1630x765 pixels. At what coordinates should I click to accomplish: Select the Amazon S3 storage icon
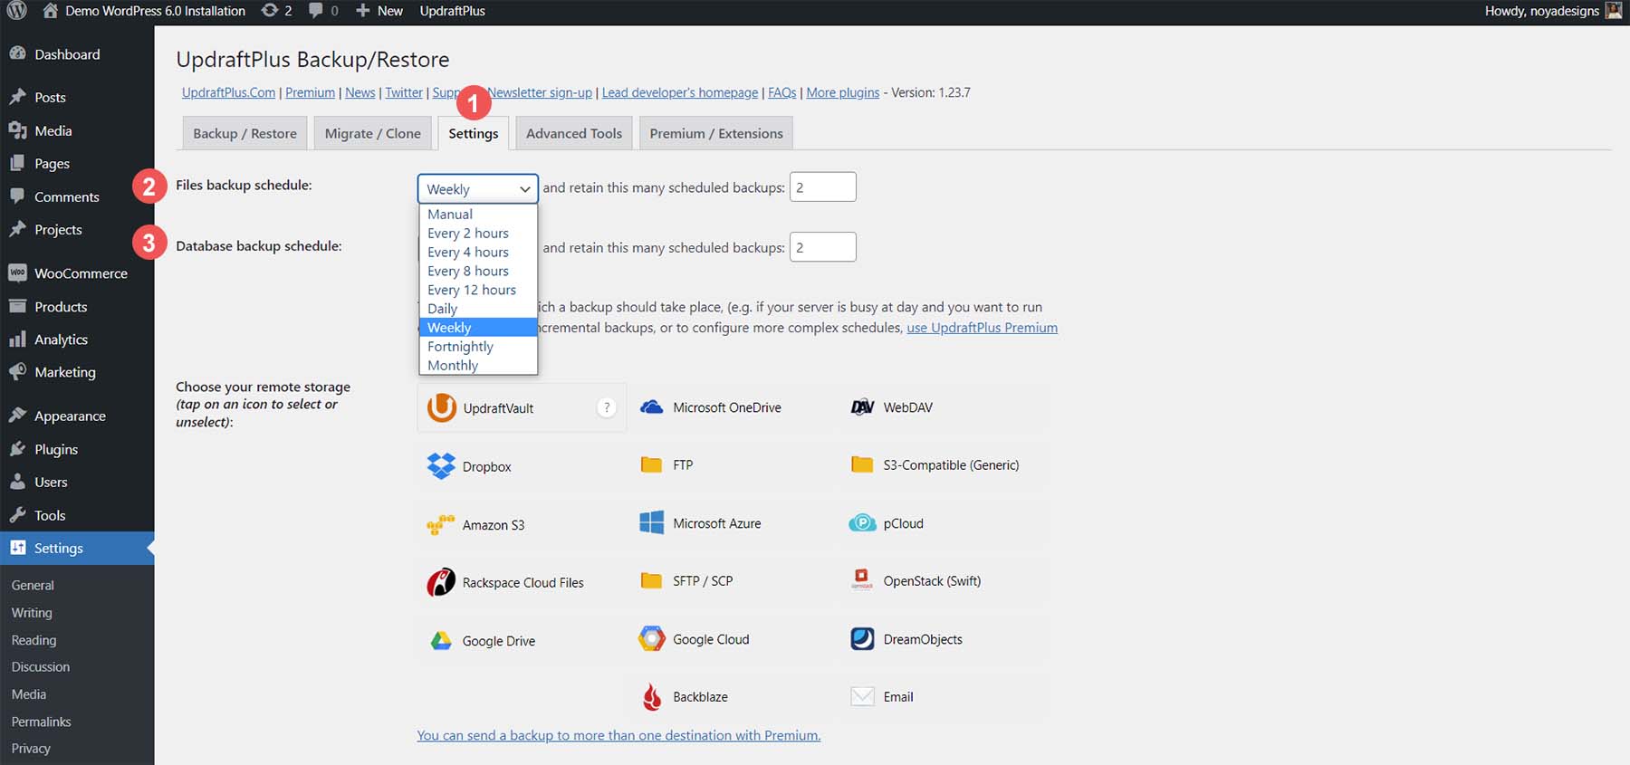click(x=477, y=525)
